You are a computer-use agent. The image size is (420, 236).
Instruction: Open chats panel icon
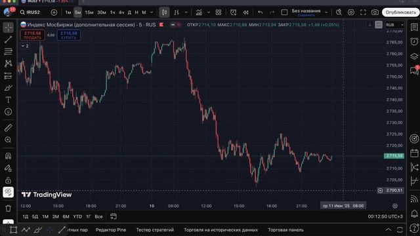[414, 71]
